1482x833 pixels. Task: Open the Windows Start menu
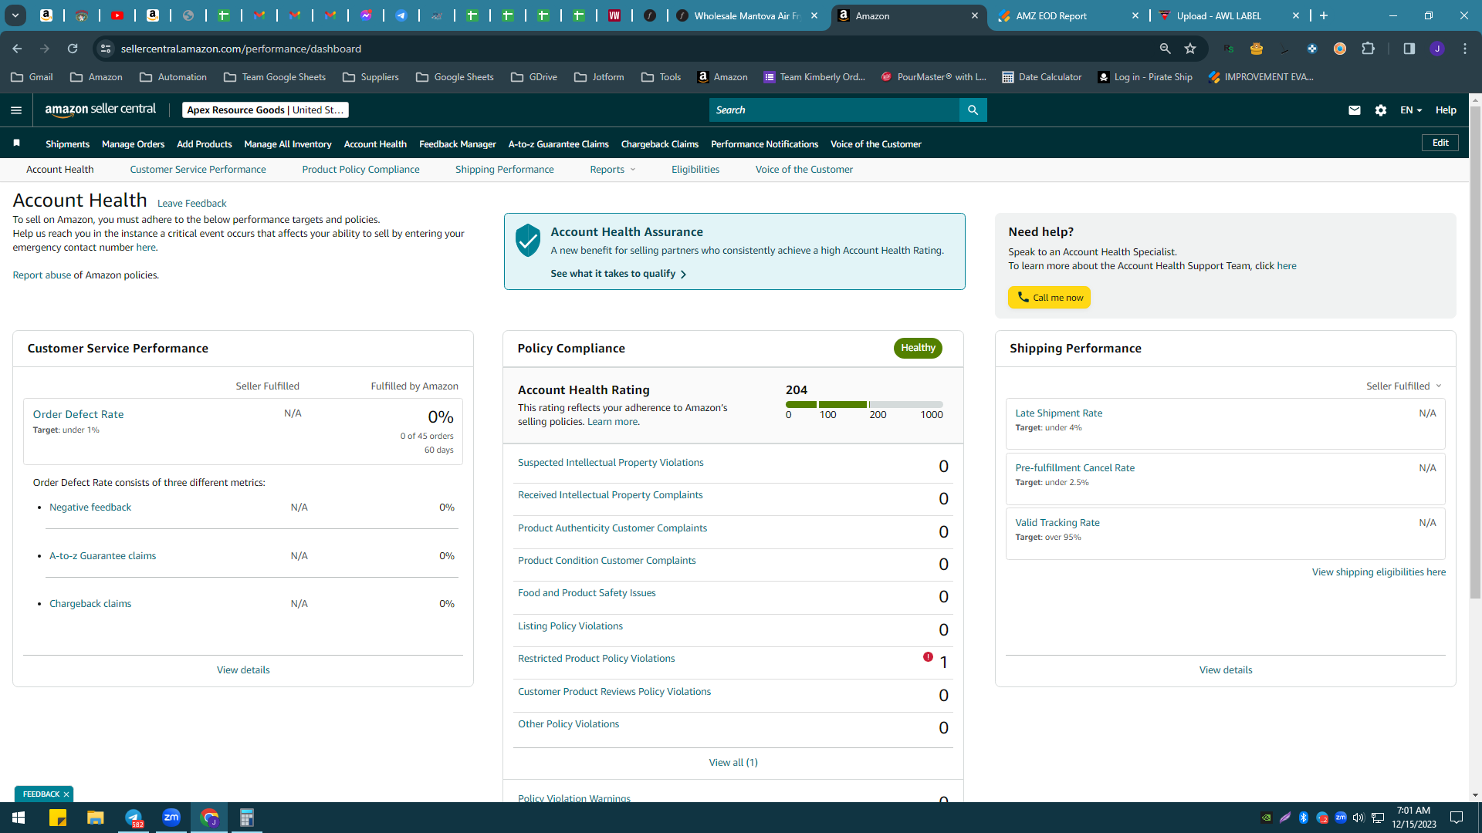pos(19,818)
